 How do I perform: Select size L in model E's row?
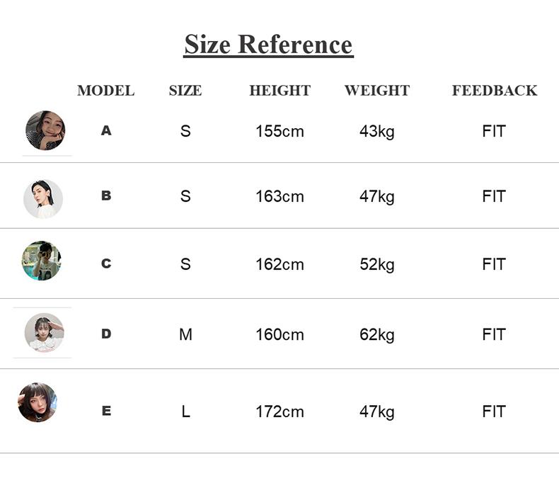click(185, 411)
